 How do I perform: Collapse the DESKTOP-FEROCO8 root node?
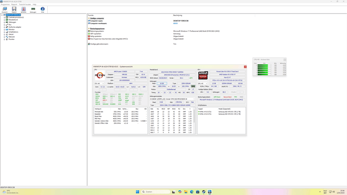click(x=2, y=15)
